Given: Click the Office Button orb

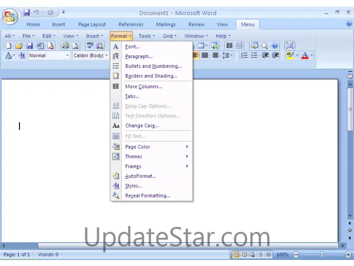Looking at the screenshot, I should coord(10,16).
